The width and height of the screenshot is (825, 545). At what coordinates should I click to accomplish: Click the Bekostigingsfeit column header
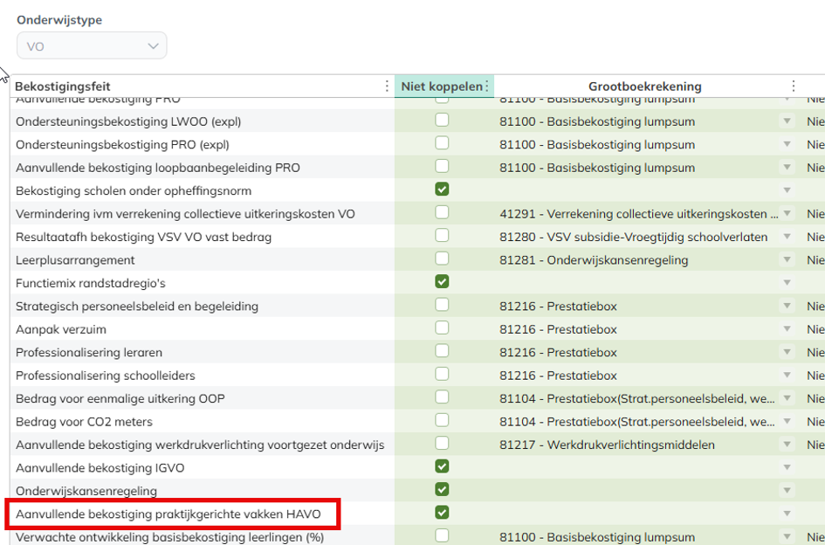tap(63, 86)
